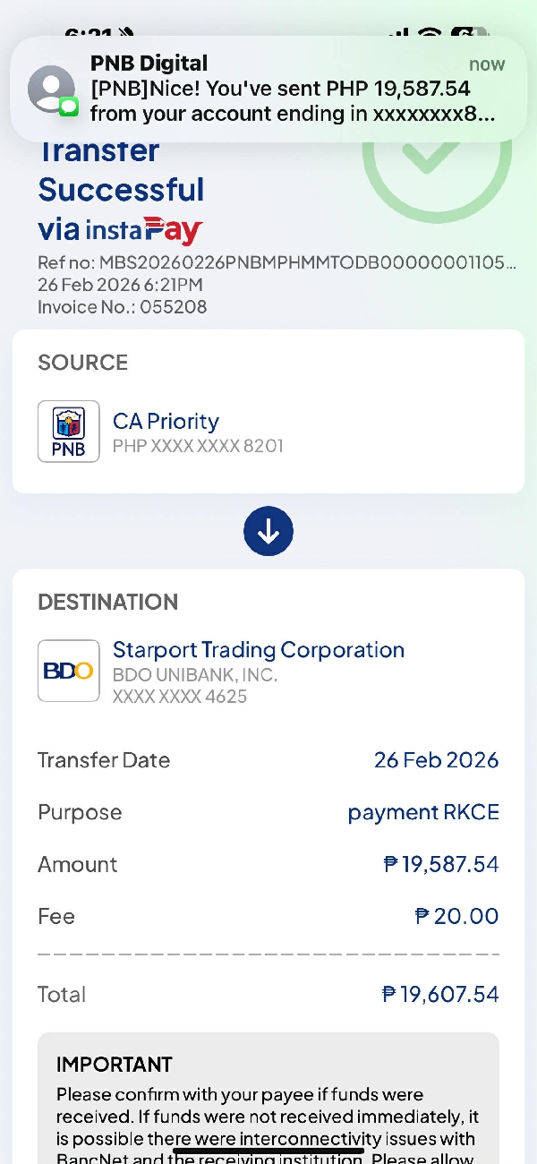Tap the contact avatar in the notification
Viewport: 537px width, 1164px height.
(51, 89)
